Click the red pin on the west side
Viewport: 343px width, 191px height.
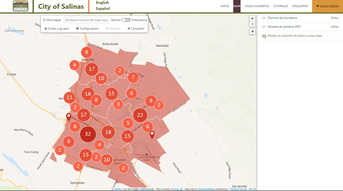(x=68, y=117)
